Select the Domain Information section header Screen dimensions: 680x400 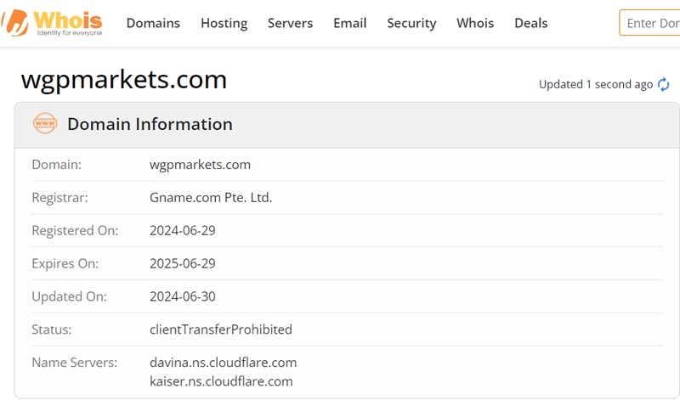347,125
